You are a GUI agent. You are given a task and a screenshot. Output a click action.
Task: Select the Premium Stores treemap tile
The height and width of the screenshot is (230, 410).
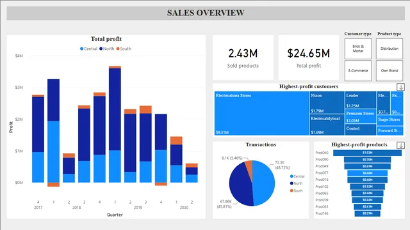click(x=361, y=116)
